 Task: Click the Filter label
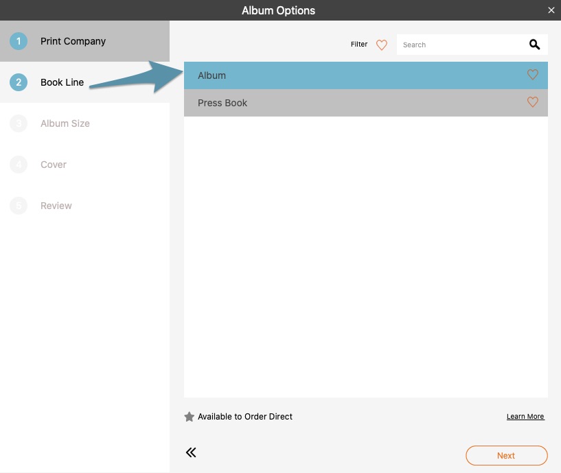click(x=359, y=45)
